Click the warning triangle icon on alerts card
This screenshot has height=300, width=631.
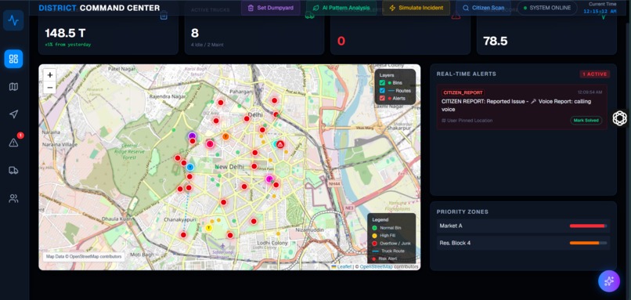[456, 16]
